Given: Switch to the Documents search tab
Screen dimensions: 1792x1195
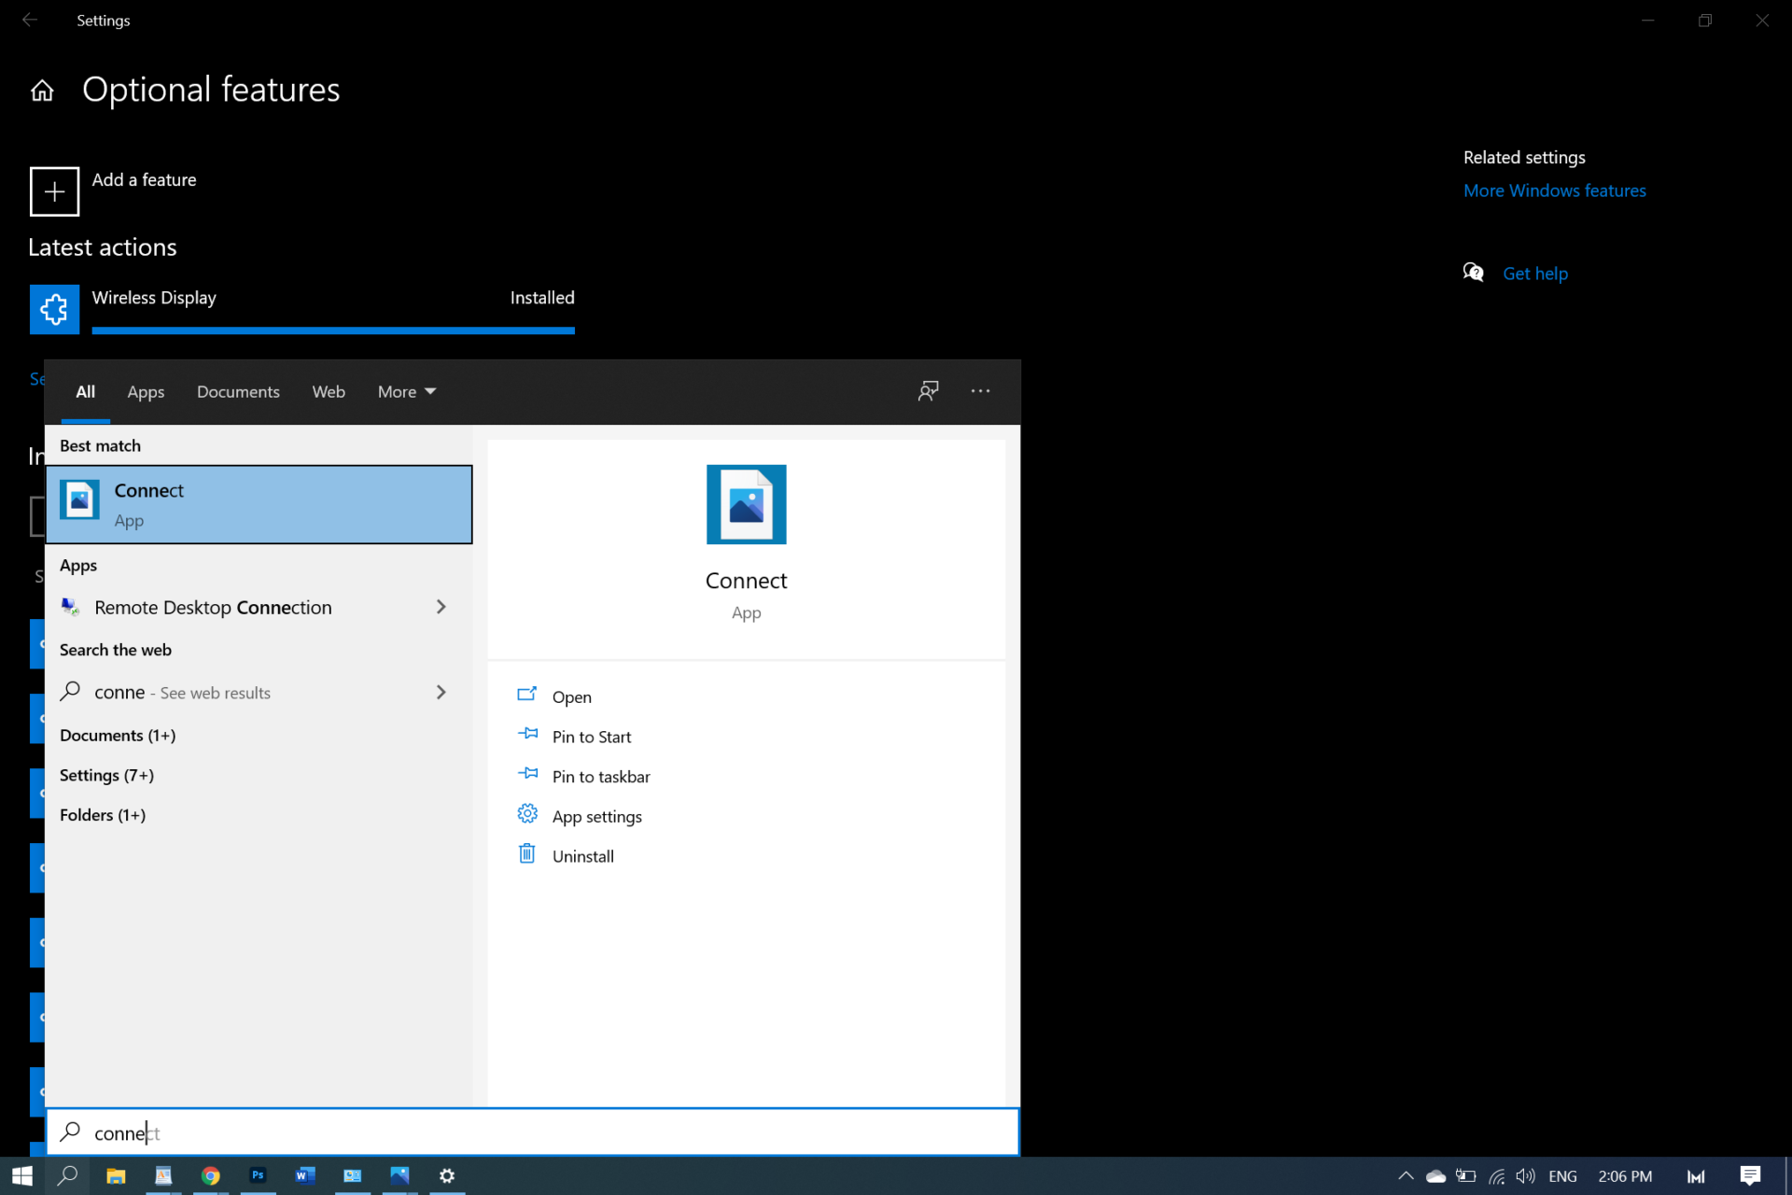Looking at the screenshot, I should point(238,391).
